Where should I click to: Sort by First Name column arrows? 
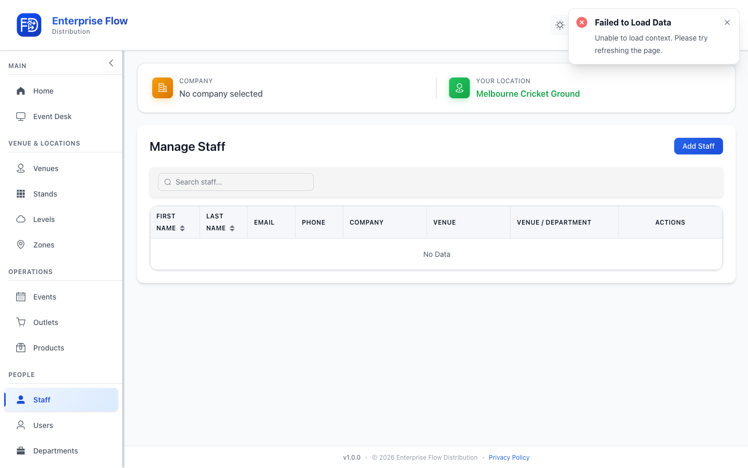coord(182,228)
